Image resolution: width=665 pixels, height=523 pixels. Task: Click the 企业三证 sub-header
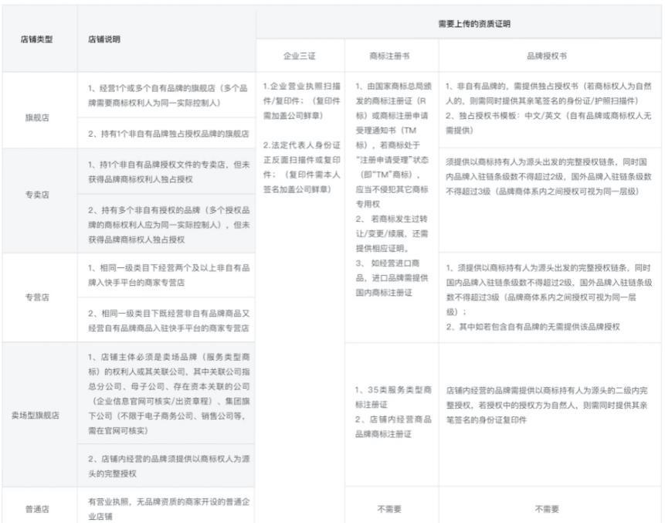(x=300, y=56)
